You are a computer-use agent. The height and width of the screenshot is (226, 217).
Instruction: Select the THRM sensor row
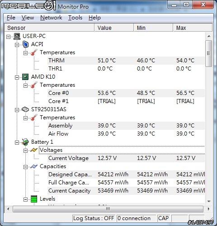pos(126,61)
